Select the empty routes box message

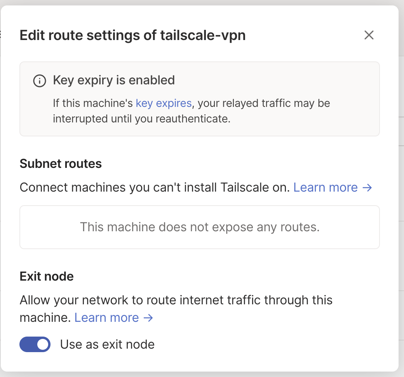tap(200, 227)
